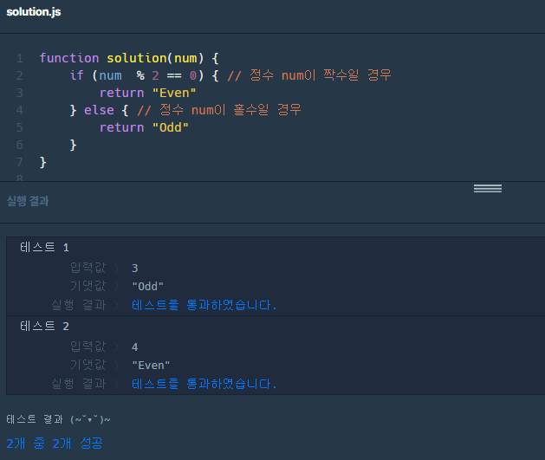Click line number 6 in gutter
The height and width of the screenshot is (460, 545).
pyautogui.click(x=20, y=145)
